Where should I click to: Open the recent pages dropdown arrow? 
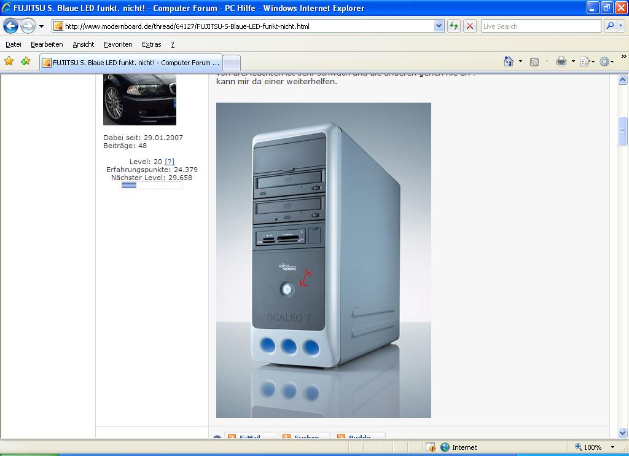pyautogui.click(x=42, y=26)
